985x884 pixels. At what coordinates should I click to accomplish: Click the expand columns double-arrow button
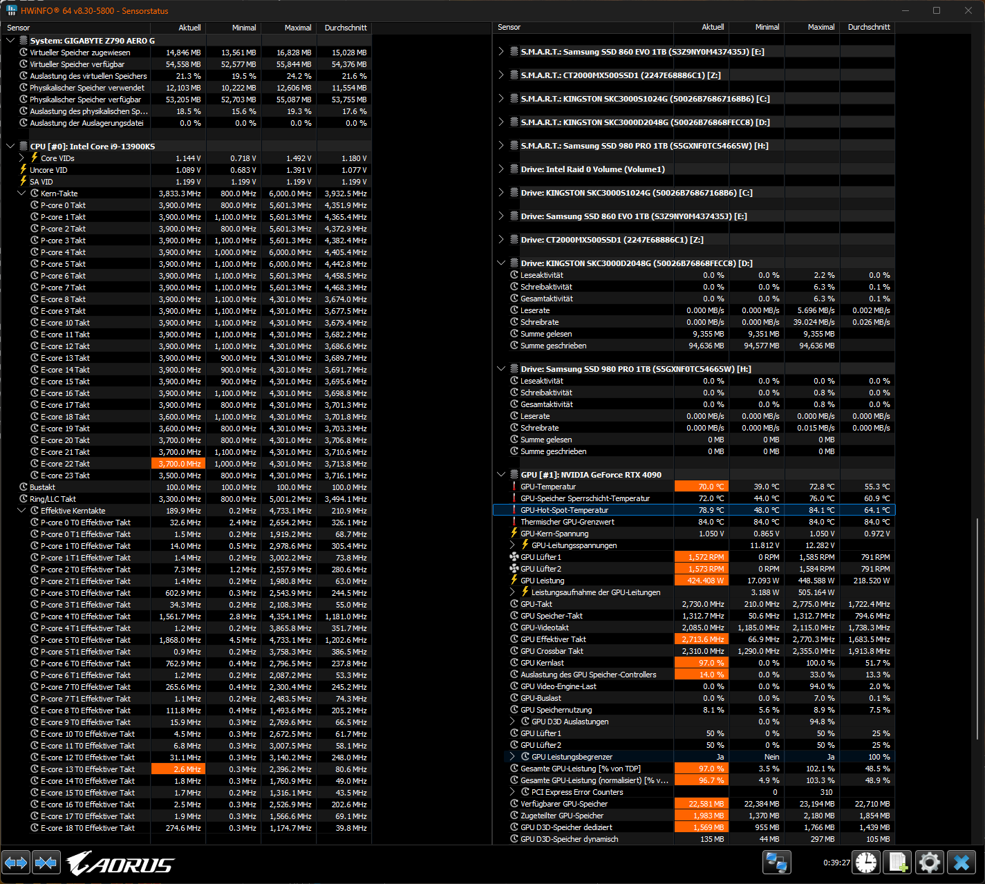coord(16,863)
